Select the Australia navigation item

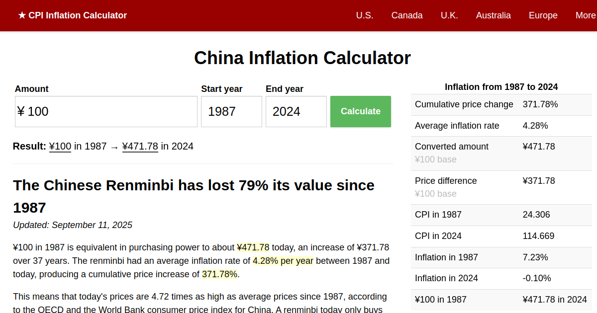pyautogui.click(x=493, y=15)
